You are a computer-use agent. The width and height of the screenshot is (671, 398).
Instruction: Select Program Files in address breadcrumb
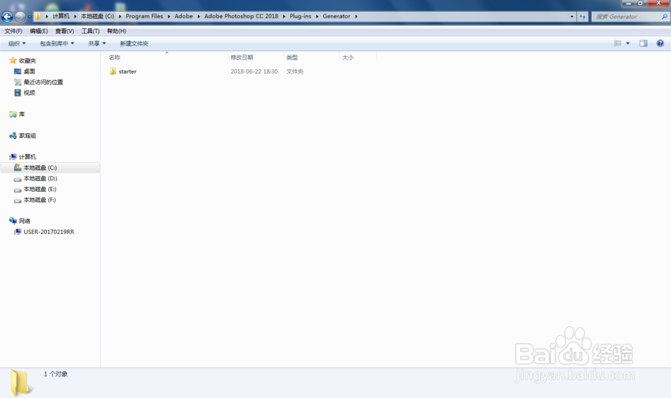tap(144, 16)
